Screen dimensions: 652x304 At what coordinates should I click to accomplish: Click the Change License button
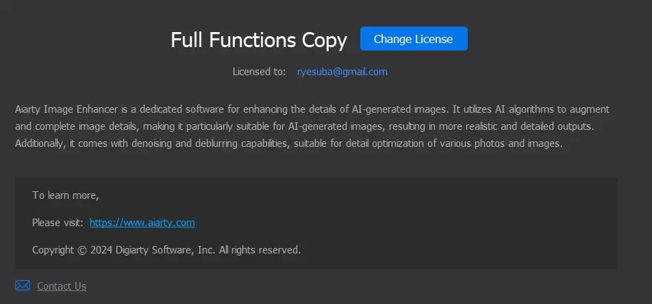tap(414, 38)
